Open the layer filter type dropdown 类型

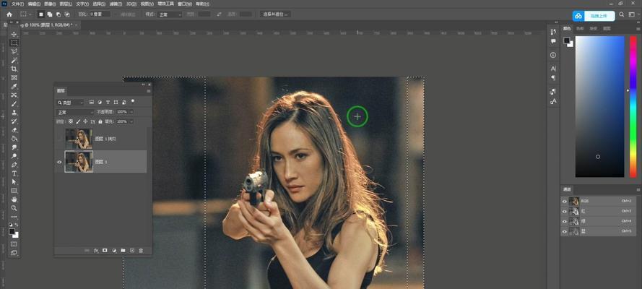pyautogui.click(x=70, y=103)
